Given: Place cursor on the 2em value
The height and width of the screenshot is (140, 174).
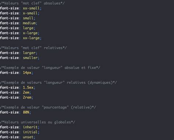Looking at the screenshot, I should [26, 92].
